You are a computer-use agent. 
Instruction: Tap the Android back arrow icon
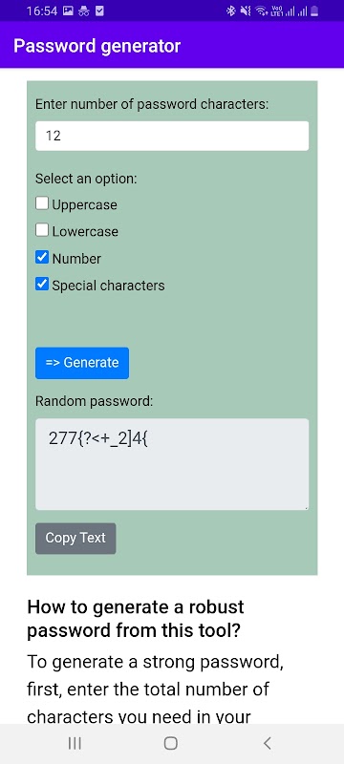point(267,743)
